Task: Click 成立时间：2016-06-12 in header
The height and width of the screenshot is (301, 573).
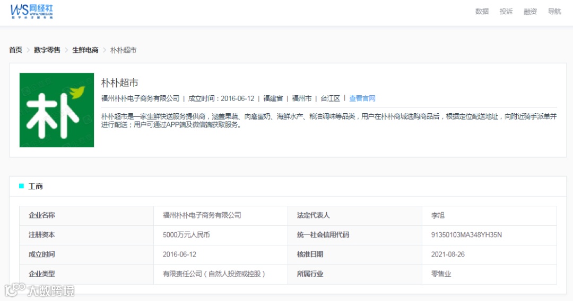Action: point(221,98)
